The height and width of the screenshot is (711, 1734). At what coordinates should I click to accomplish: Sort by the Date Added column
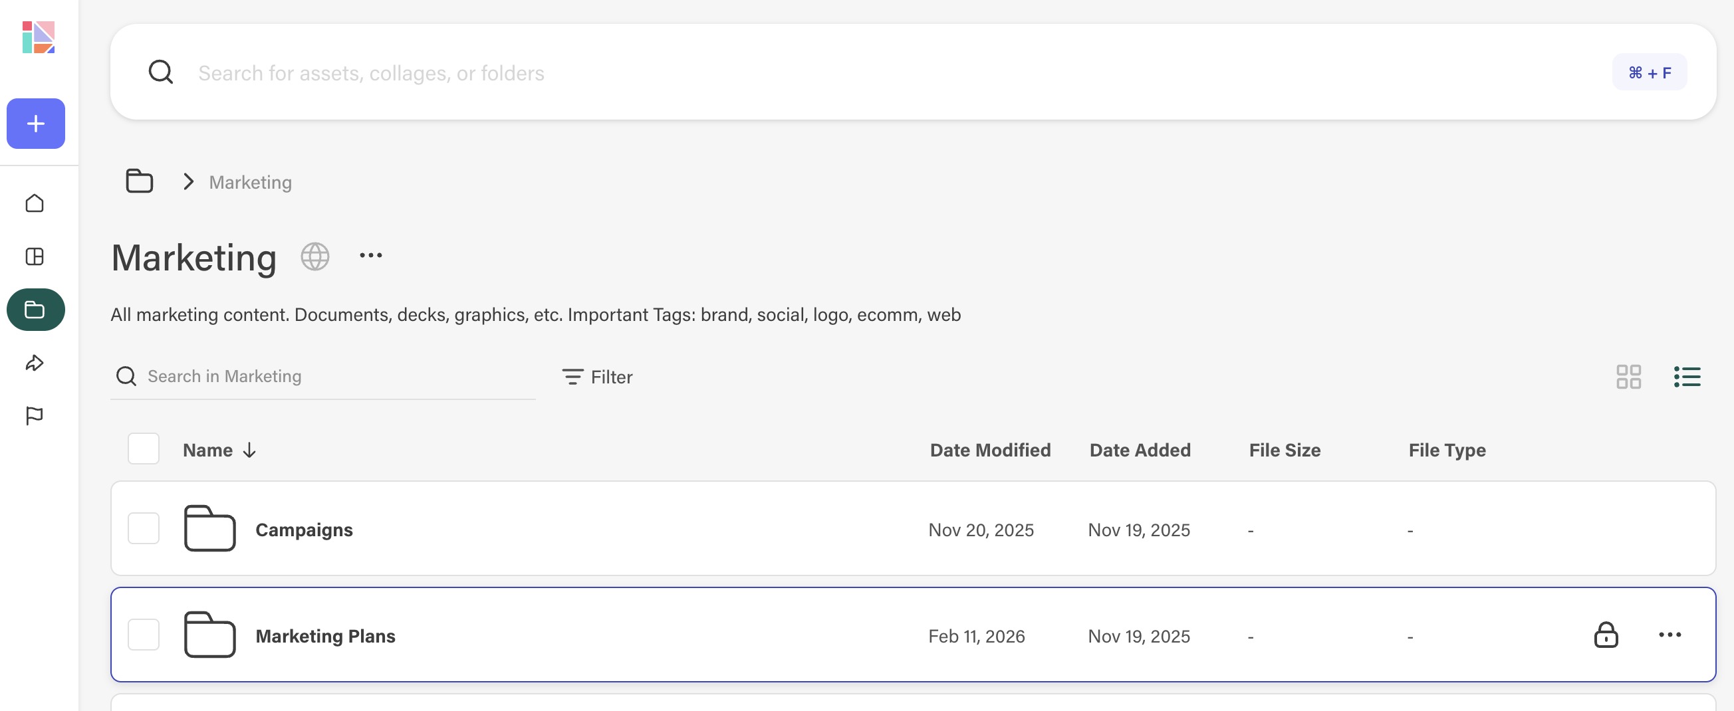click(1140, 450)
